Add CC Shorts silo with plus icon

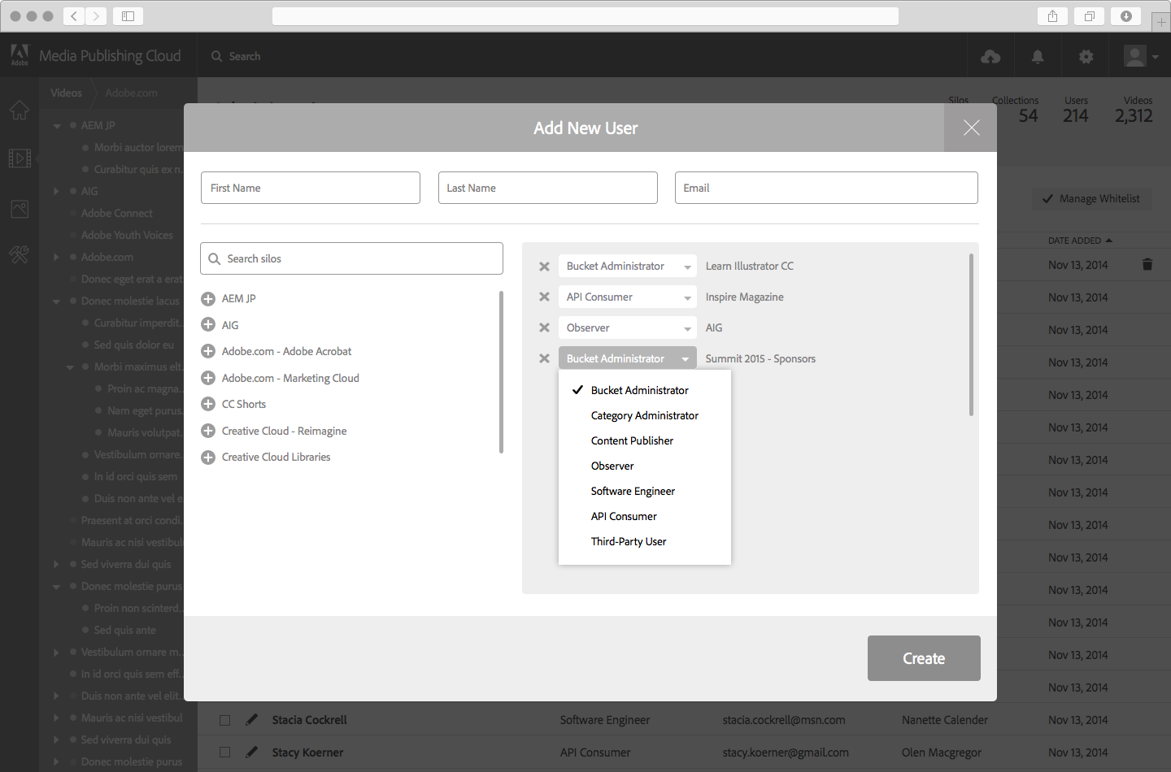(208, 404)
